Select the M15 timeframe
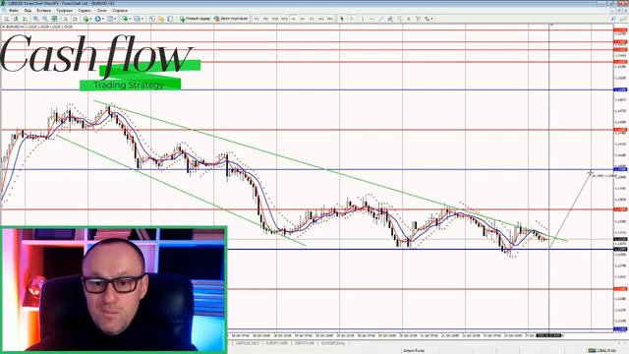The image size is (629, 354). [x=275, y=19]
